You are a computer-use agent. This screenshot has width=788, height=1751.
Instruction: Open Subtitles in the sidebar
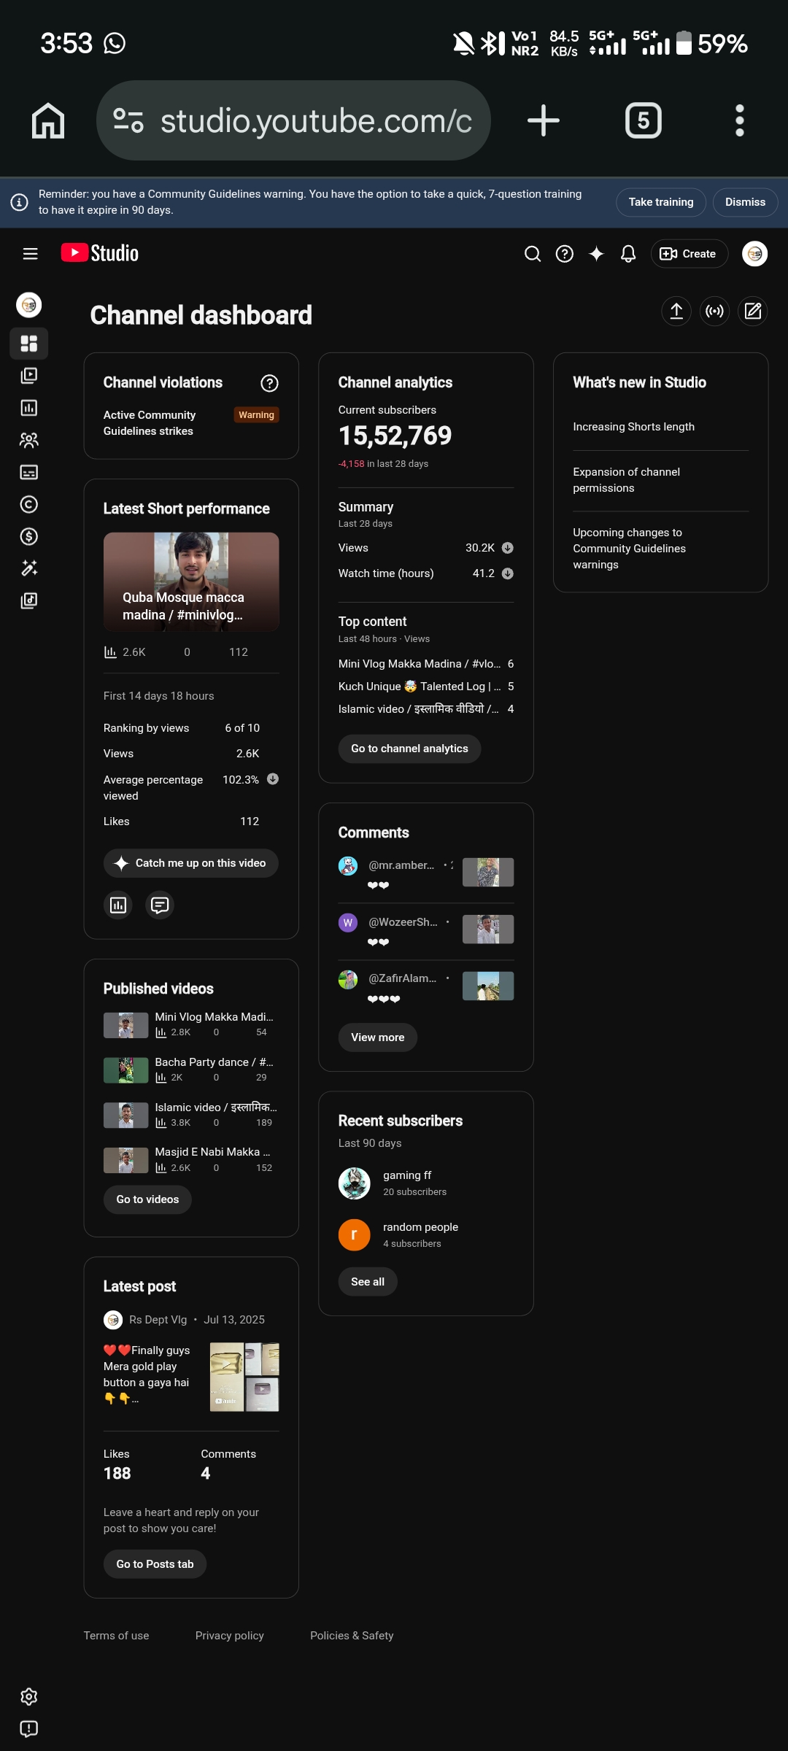point(29,472)
